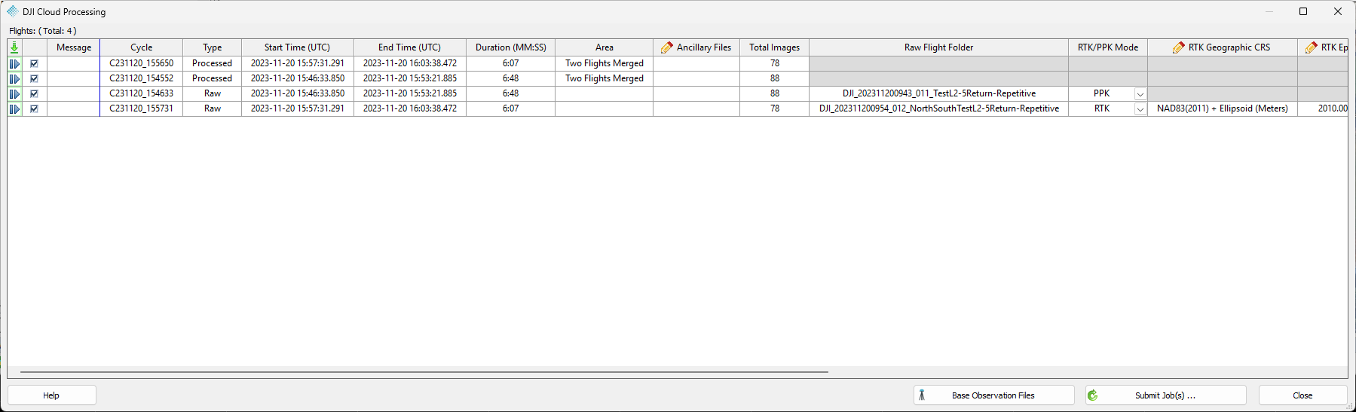Image resolution: width=1356 pixels, height=412 pixels.
Task: Click Type Raw for C231120_154633
Action: coord(213,93)
